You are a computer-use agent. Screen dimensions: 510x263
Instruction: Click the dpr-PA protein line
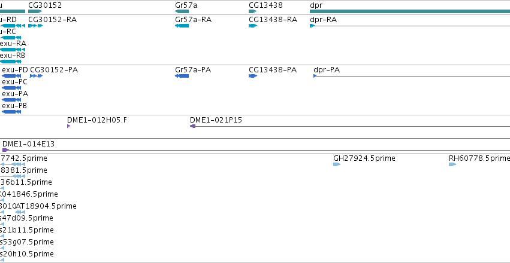point(412,76)
